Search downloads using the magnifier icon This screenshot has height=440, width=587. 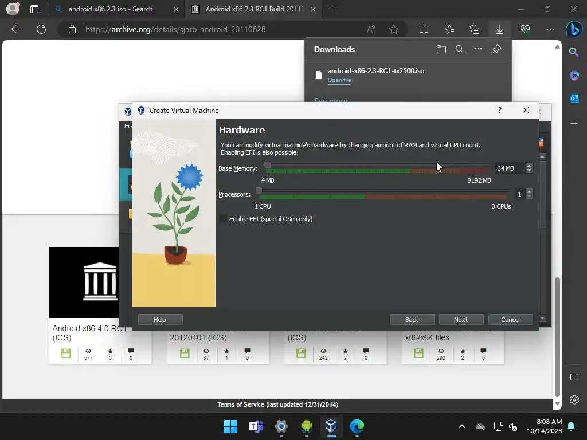[460, 49]
